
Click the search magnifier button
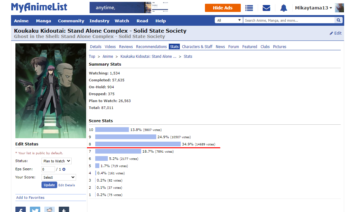pos(339,20)
